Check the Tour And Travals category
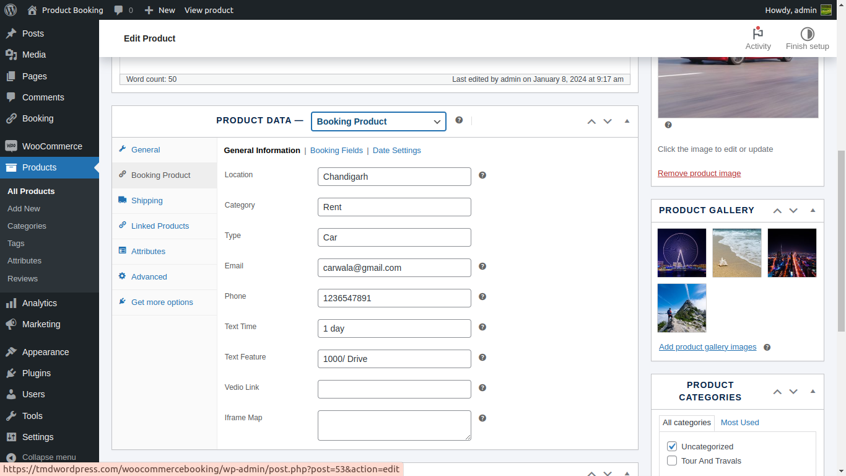This screenshot has height=476, width=846. pos(672,461)
